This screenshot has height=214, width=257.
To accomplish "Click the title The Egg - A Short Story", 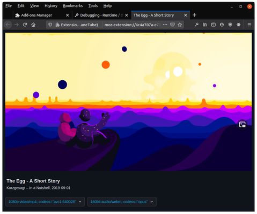I will pos(33,181).
